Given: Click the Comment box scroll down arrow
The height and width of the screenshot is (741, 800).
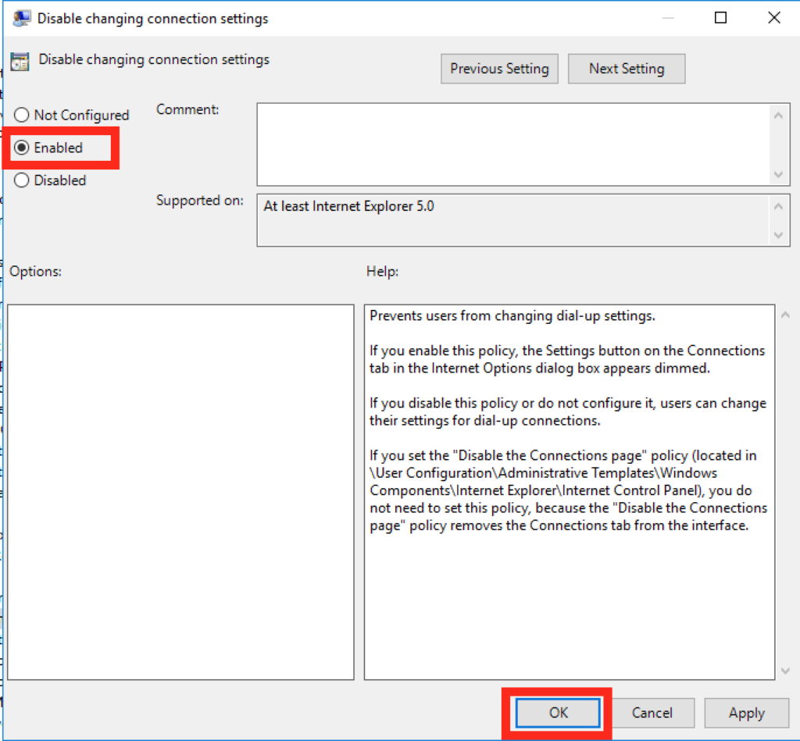Looking at the screenshot, I should point(778,174).
